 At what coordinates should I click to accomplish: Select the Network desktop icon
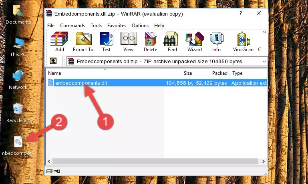(x=18, y=80)
